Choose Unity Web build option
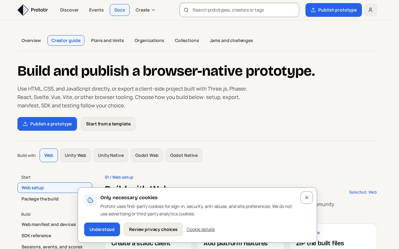399x249 pixels. [75, 155]
